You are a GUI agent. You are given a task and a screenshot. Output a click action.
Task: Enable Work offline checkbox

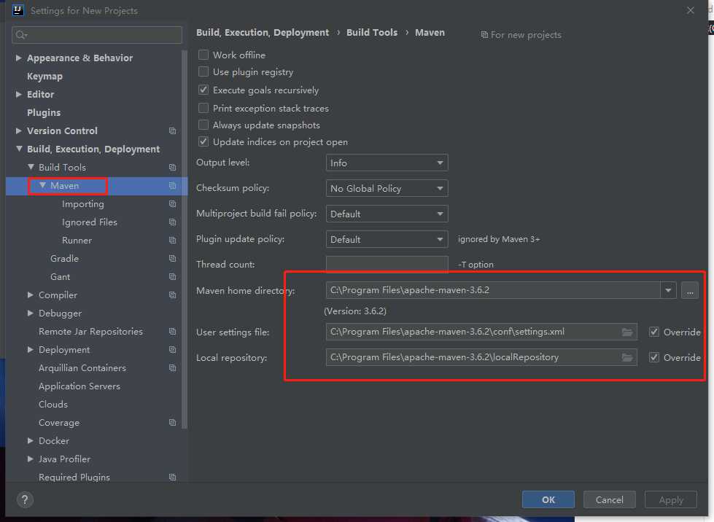(203, 55)
